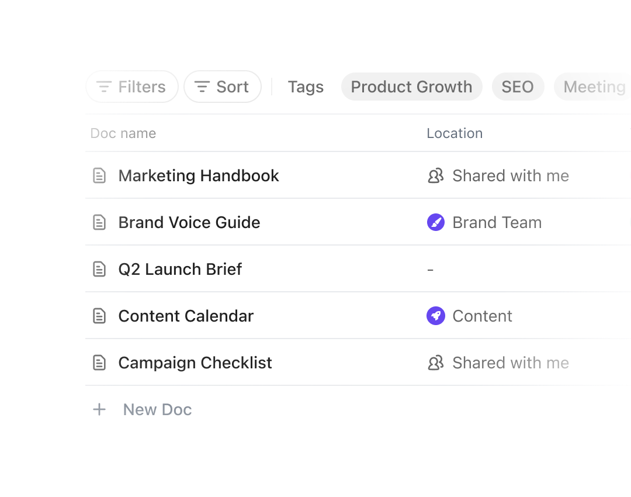Click the document icon beside Marketing Handbook
This screenshot has height=497, width=631.
coord(100,175)
